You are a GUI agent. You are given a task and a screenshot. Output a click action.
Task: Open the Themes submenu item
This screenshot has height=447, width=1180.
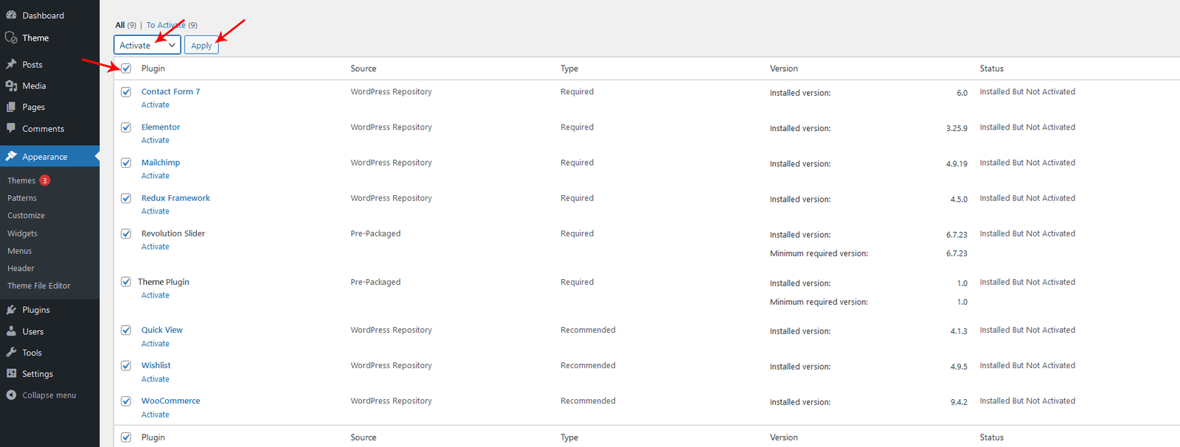pos(21,180)
